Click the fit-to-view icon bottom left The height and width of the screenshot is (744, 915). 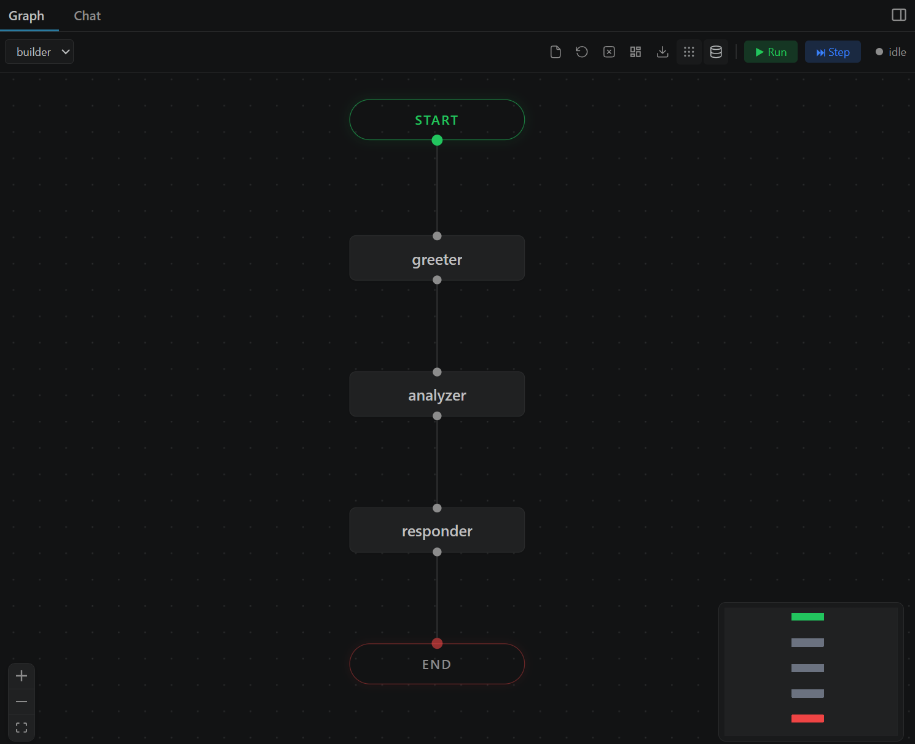click(x=22, y=727)
